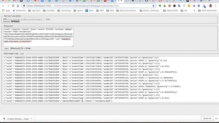Viewport: 219px width, 123px height.
Task: Open the Bookmarks star folder
Action: click(x=19, y=11)
